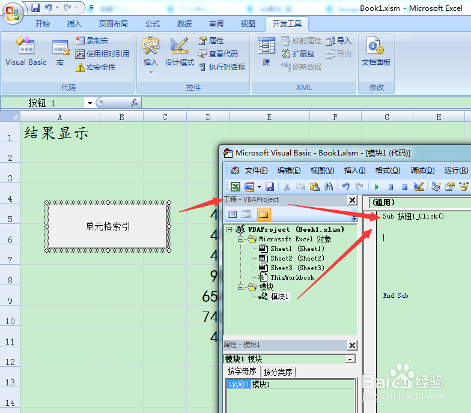471x413 pixels.
Task: Open VBA 格式(O) menu
Action: [x=387, y=170]
